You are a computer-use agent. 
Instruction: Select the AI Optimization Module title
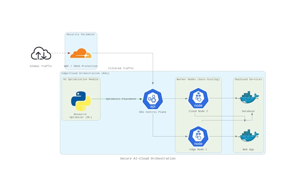[x=81, y=79]
